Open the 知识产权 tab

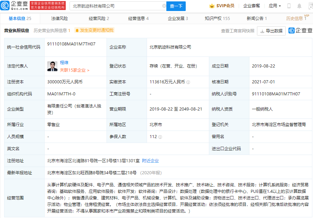[217, 19]
